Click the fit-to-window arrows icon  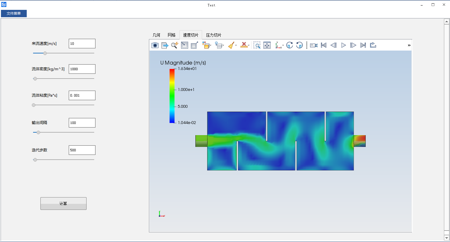(x=267, y=45)
